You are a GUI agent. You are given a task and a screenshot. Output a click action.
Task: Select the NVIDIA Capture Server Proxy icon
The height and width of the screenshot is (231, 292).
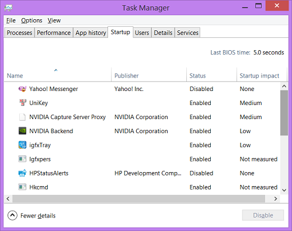coord(22,117)
